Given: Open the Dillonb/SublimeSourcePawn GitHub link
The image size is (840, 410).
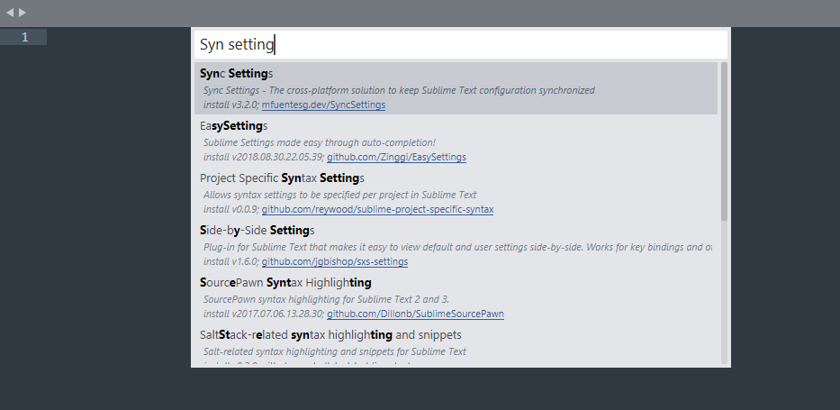Looking at the screenshot, I should point(415,314).
